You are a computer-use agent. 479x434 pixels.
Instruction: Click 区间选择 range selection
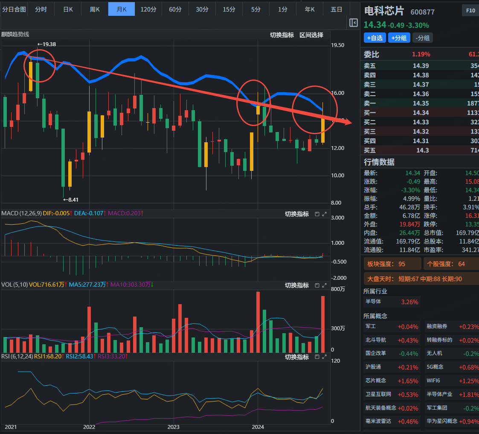(x=311, y=35)
